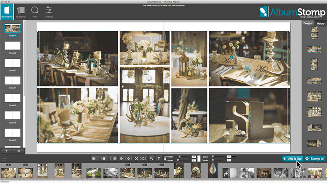Viewport: 327px width, 183px height.
Task: Click the single-page fit arrows icon
Action: tap(122, 159)
